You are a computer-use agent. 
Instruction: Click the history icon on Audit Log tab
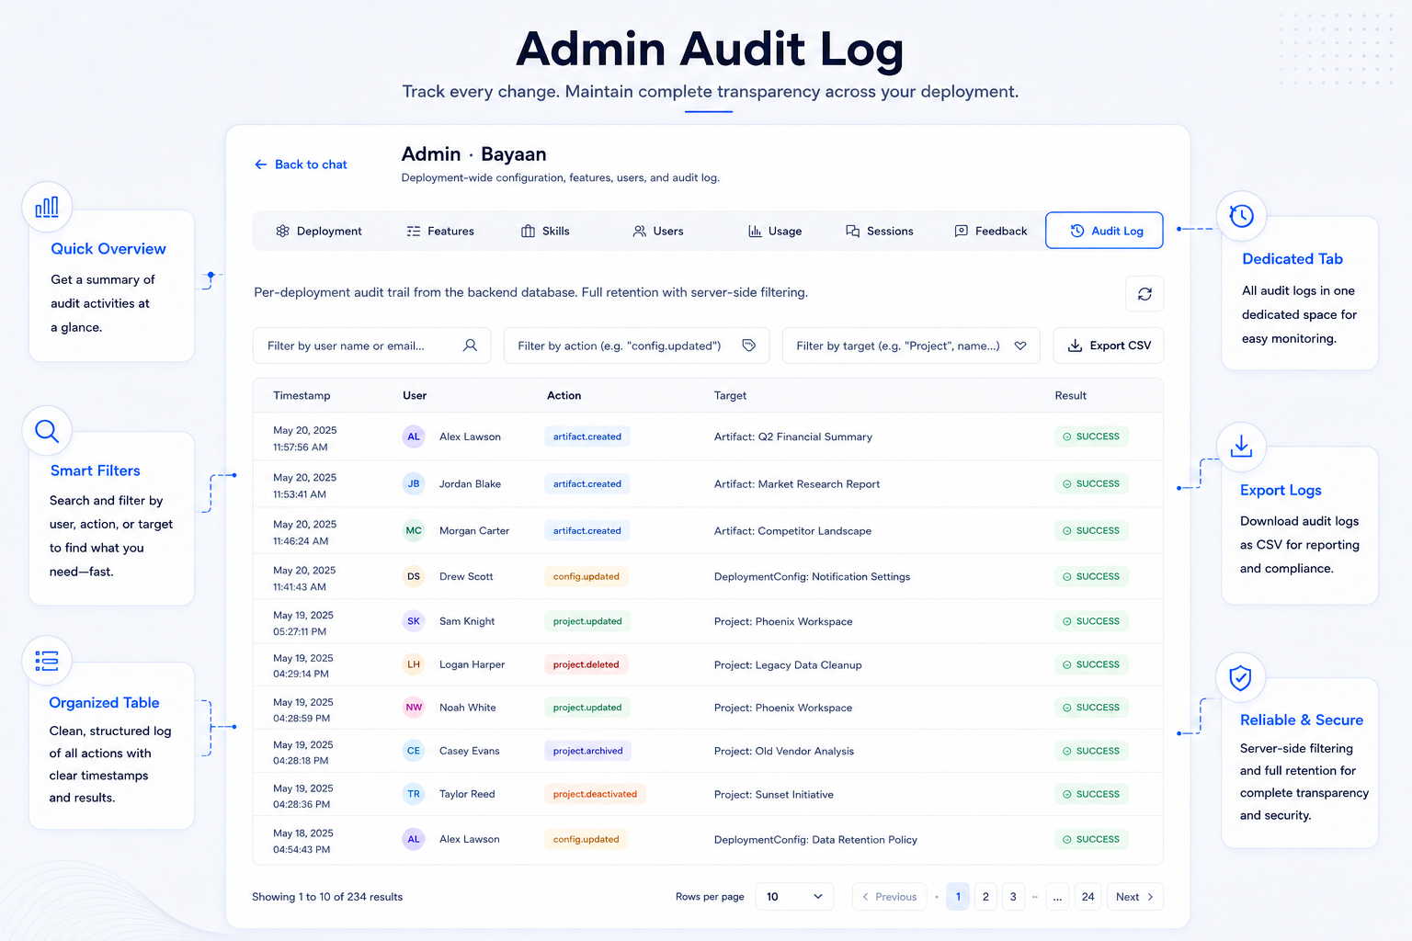point(1076,231)
